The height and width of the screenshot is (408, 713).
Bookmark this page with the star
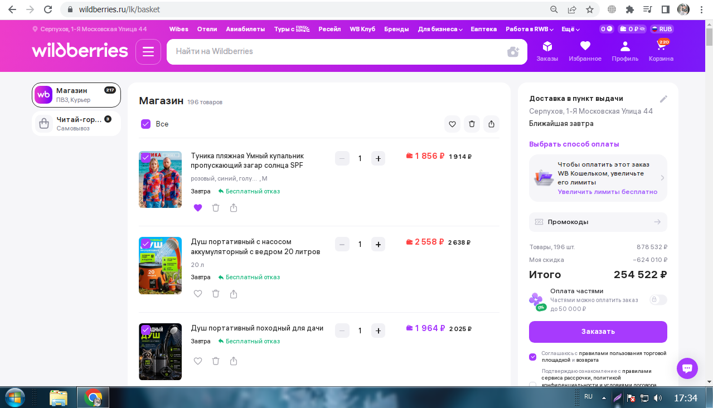point(589,9)
